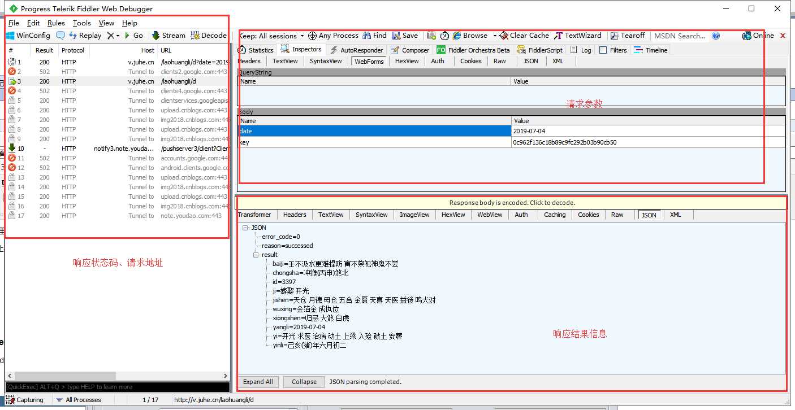
Task: Focus the MSDN Search field
Action: tap(680, 36)
